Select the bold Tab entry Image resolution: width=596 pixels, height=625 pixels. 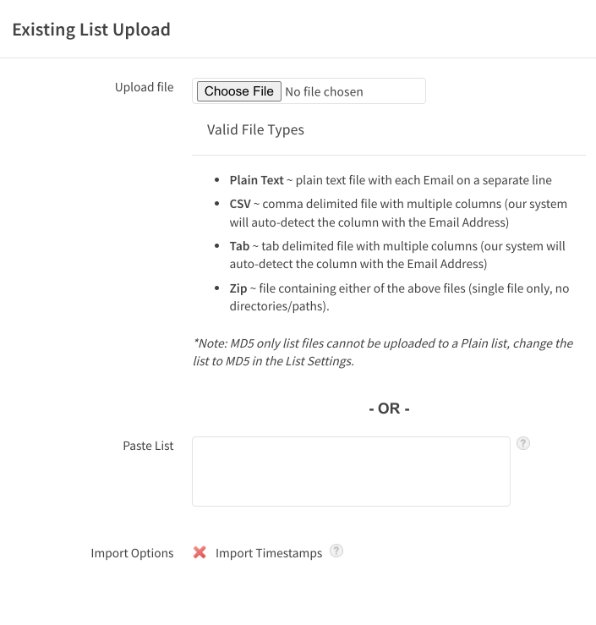point(239,246)
